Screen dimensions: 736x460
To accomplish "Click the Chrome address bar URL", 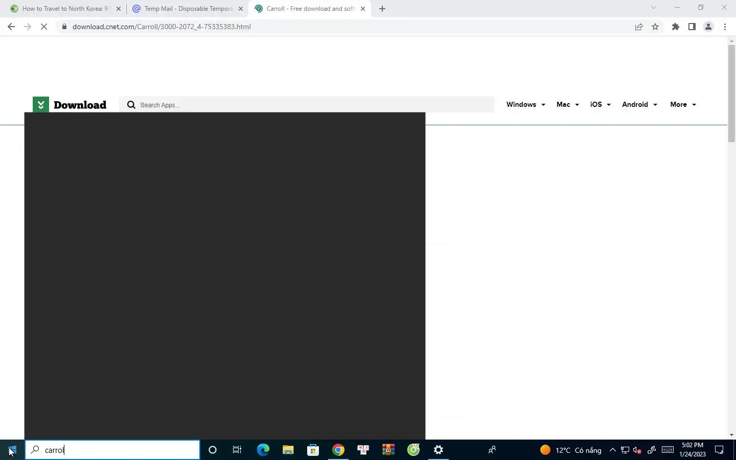I will (162, 27).
